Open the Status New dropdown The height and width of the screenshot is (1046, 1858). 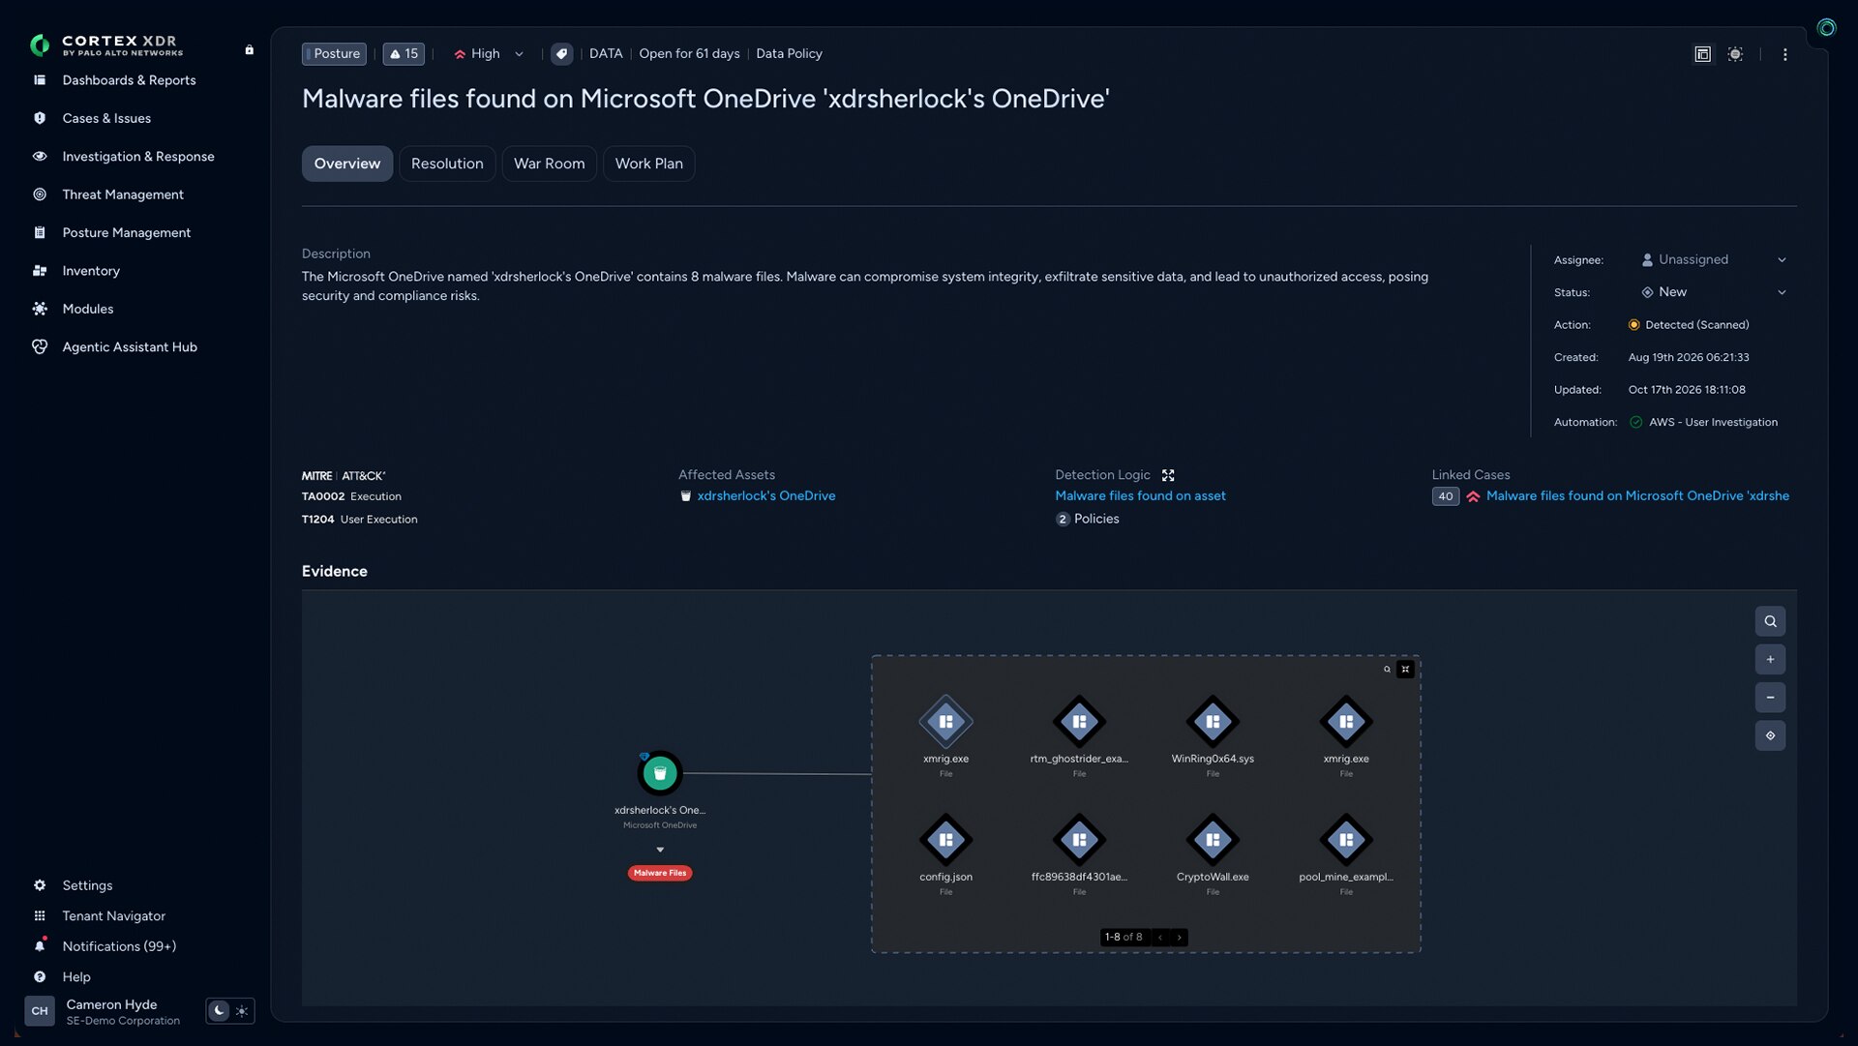(1713, 292)
